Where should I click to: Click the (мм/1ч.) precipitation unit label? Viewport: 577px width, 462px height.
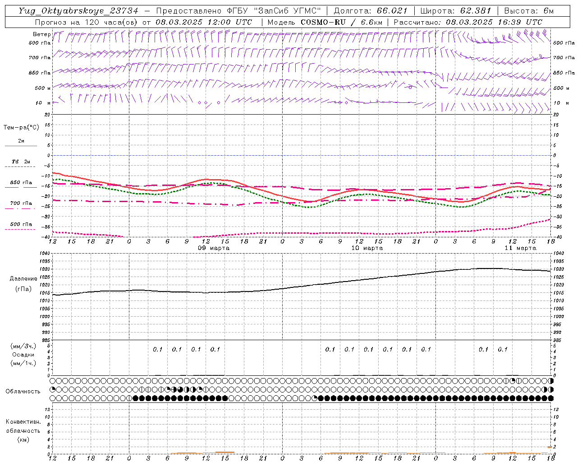(23, 363)
